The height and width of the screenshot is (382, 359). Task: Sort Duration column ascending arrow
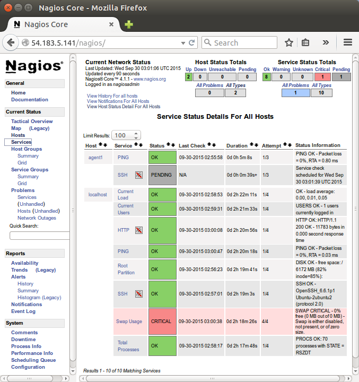[251, 144]
